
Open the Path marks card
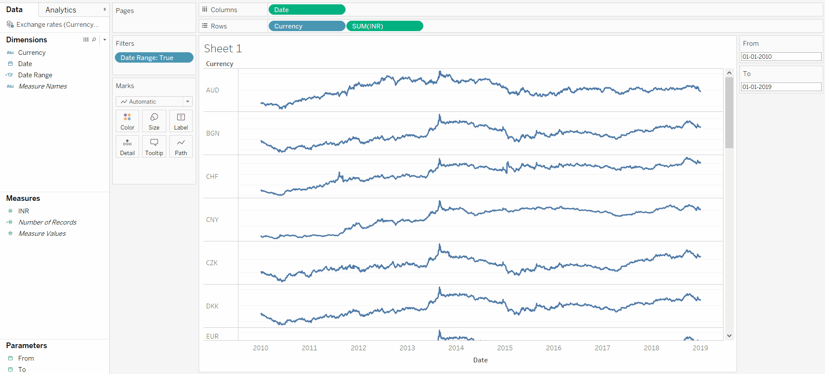coord(181,146)
